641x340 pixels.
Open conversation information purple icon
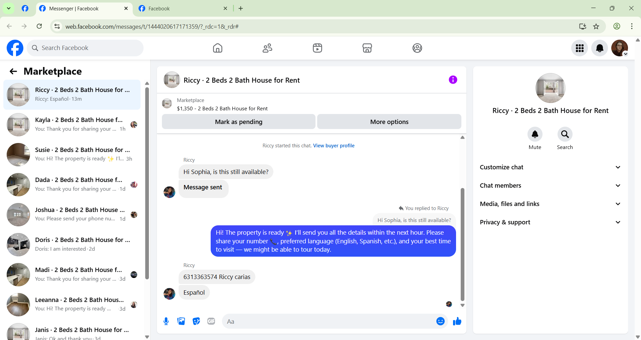pyautogui.click(x=453, y=80)
